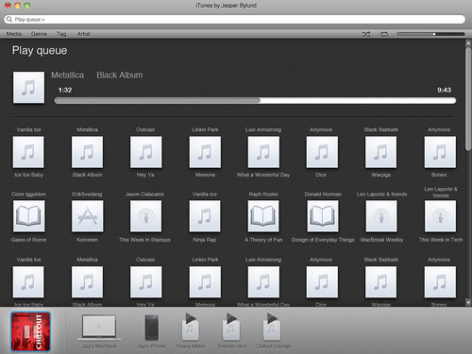
Task: Click the Play queue heading
Action: pyautogui.click(x=40, y=51)
